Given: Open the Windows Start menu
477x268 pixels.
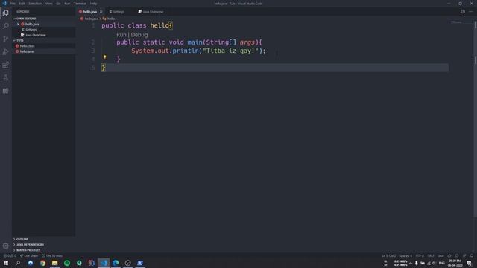Looking at the screenshot, I should [x=6, y=263].
